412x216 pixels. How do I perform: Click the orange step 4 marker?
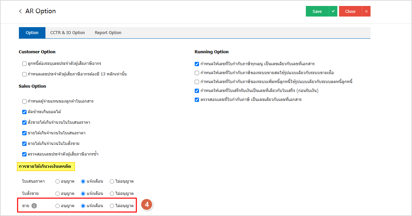(147, 204)
